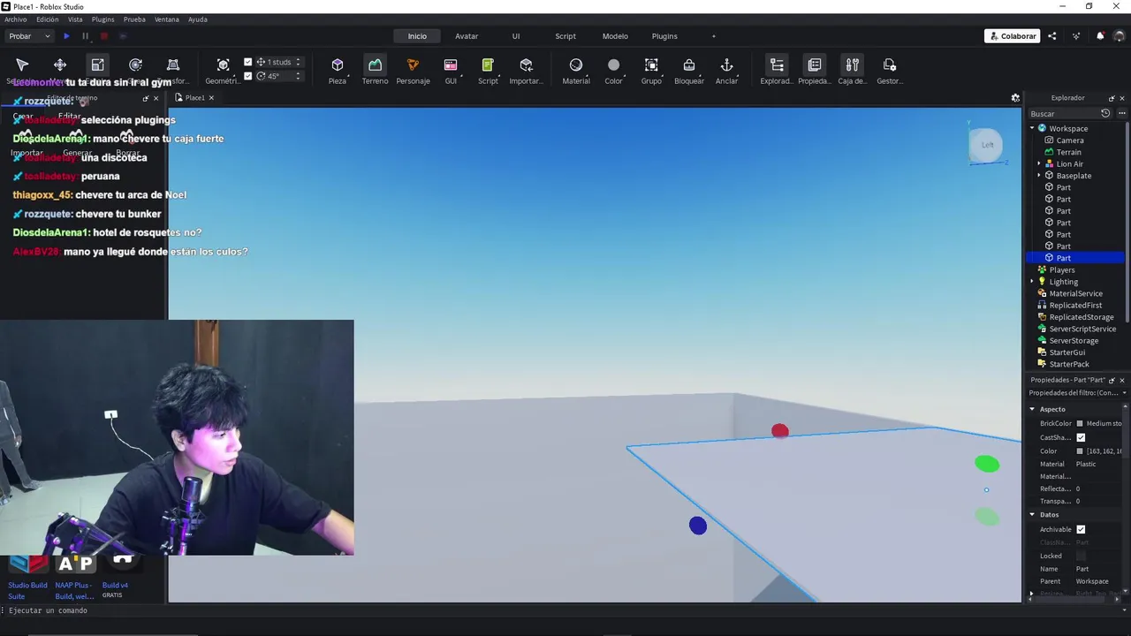
Task: Insert a new Script
Action: [x=488, y=70]
